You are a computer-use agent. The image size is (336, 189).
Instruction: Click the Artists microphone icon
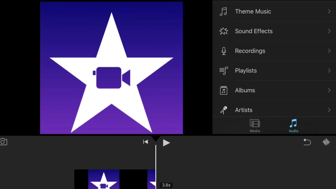click(224, 110)
